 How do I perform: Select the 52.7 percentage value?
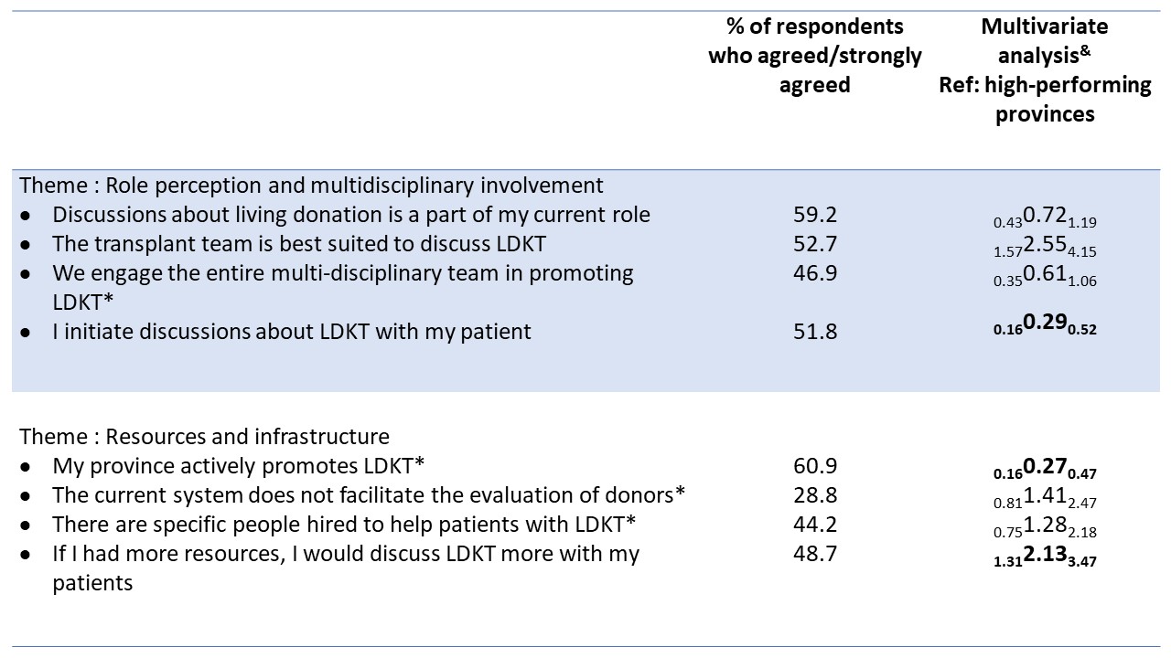tap(814, 244)
